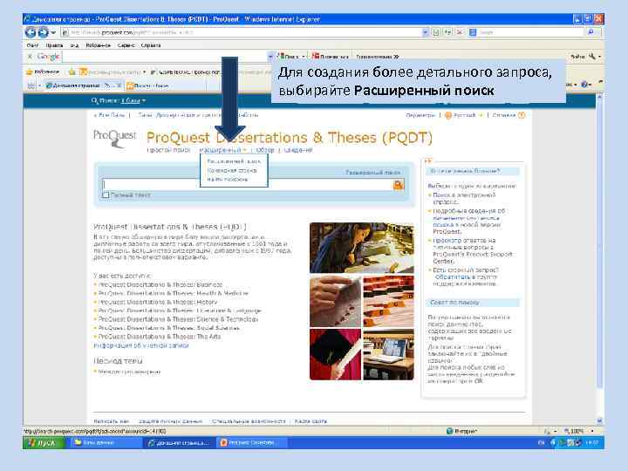
Task: Click the Internet zone globe in status bar
Action: click(x=449, y=432)
